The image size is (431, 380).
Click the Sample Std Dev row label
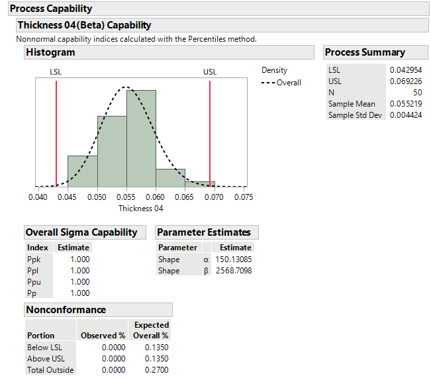pos(355,115)
